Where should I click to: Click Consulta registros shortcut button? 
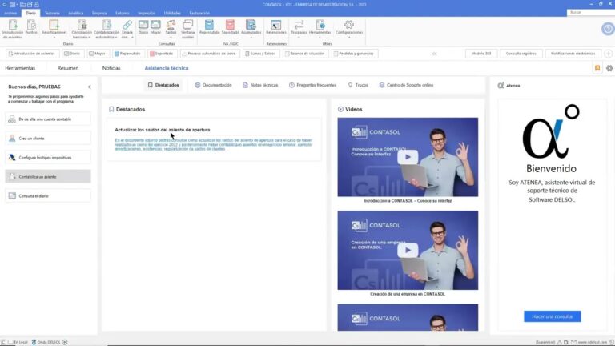pos(521,54)
